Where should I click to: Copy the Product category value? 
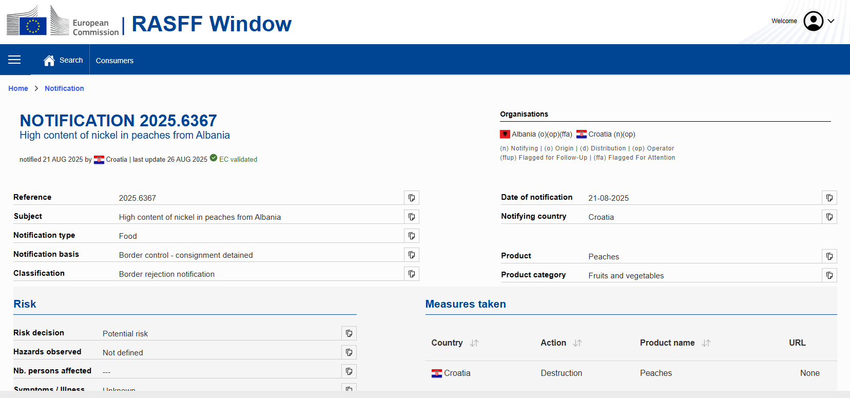pyautogui.click(x=829, y=275)
